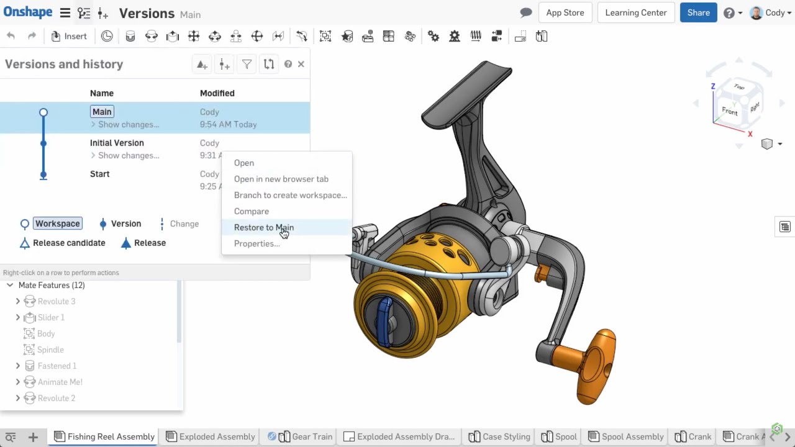Viewport: 795px width, 447px height.
Task: Select the Spindle item in feature list
Action: tap(50, 350)
